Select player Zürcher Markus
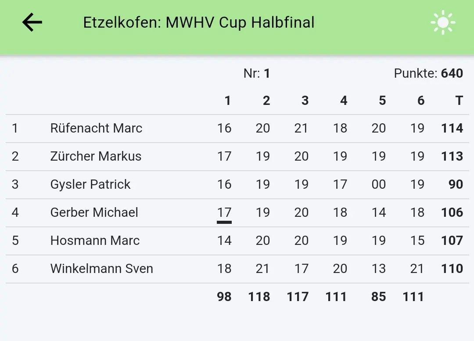This screenshot has width=474, height=341. [96, 156]
